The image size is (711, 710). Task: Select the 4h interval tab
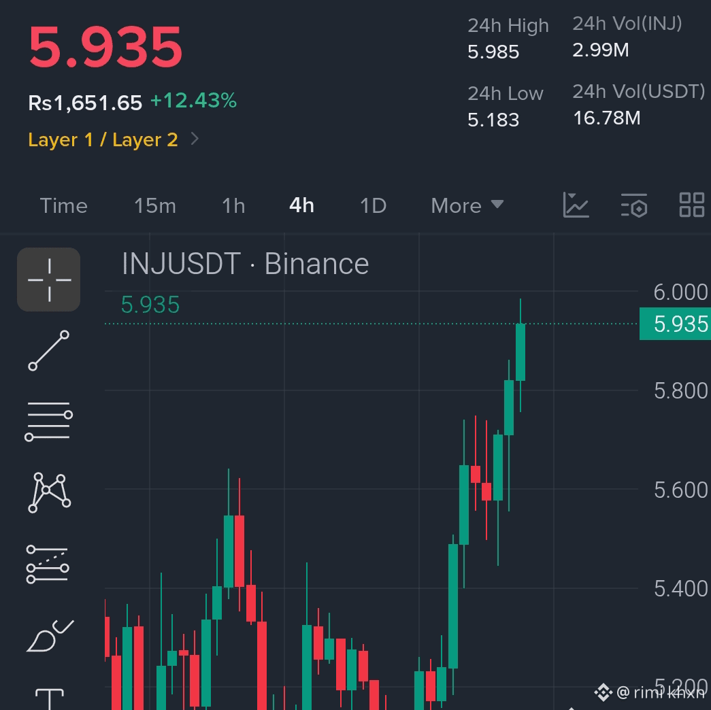coord(301,205)
